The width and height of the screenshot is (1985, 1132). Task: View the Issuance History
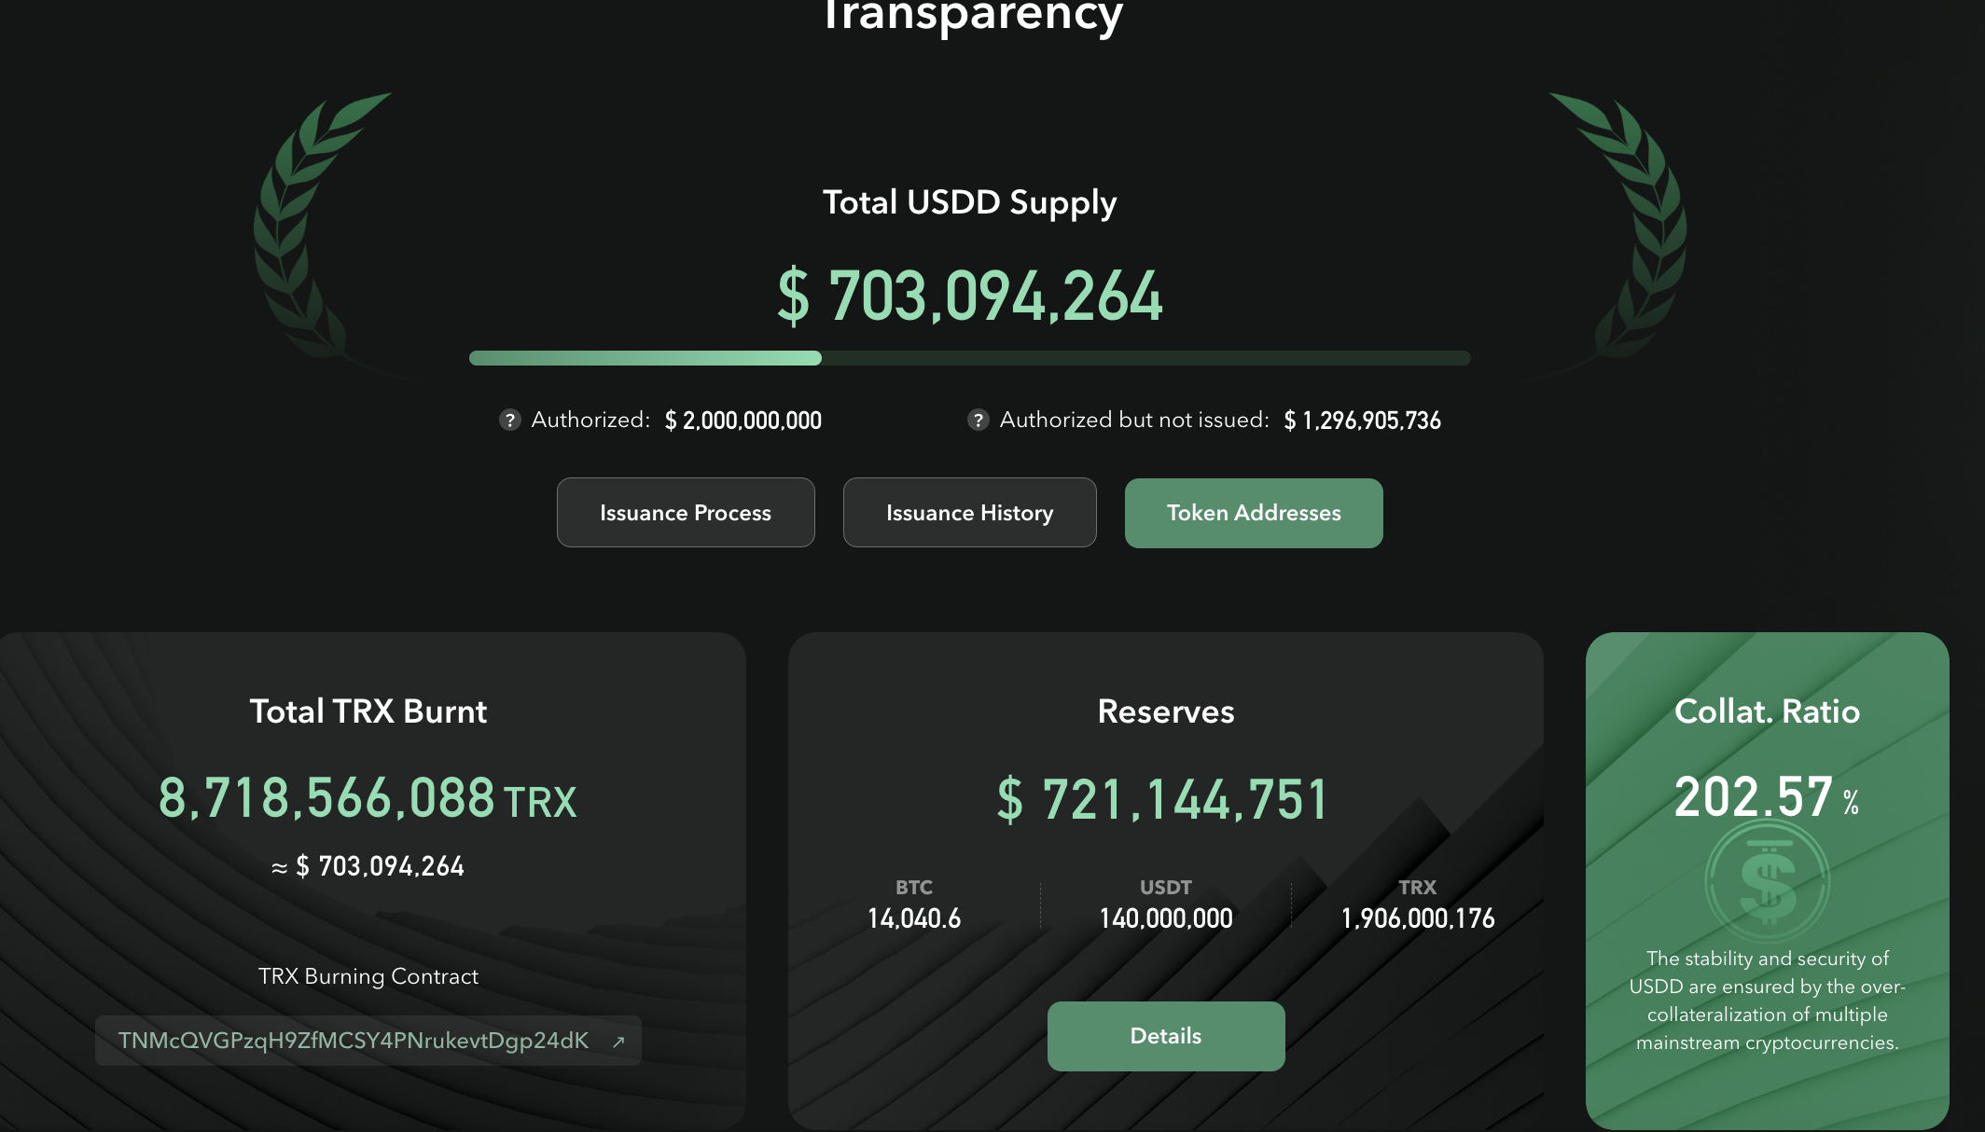click(970, 513)
